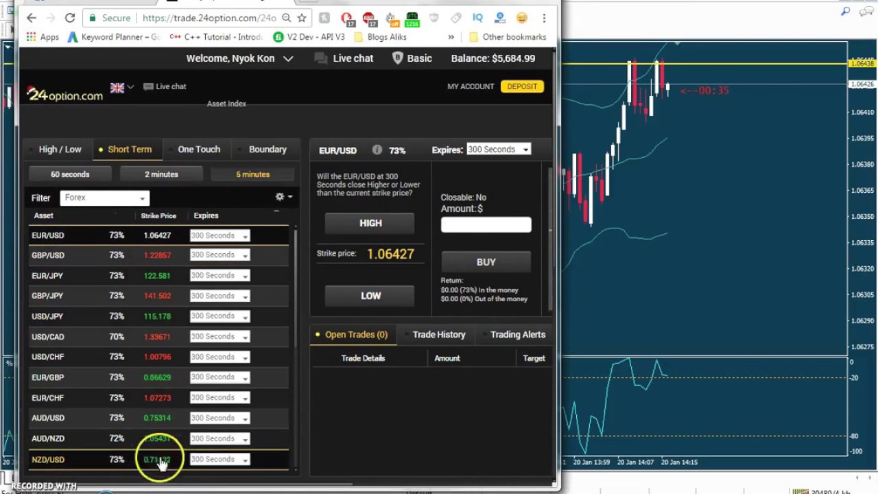Select the EUR/USD asset row
Viewport: 878px width, 494px height.
tap(158, 235)
